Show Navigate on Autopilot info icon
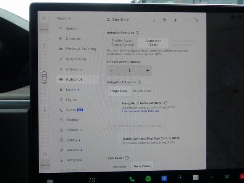 [166, 103]
